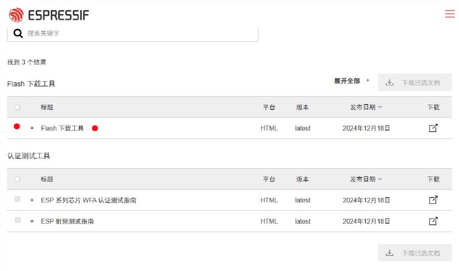Viewport: 459px width, 271px height.
Task: Check the ESP 射频测试指南 row checkbox
Action: tap(17, 220)
